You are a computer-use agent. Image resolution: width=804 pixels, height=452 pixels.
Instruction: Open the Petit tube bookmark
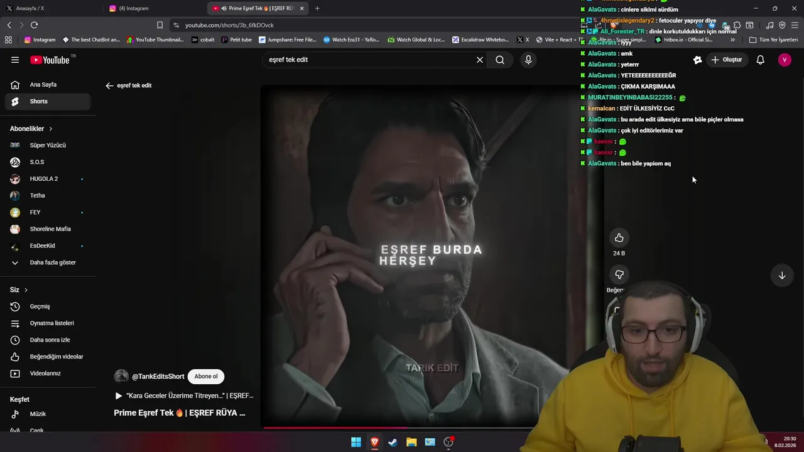point(236,40)
